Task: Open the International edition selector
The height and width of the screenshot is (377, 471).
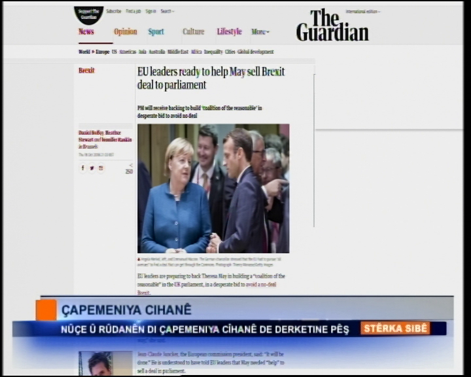Action: (363, 12)
